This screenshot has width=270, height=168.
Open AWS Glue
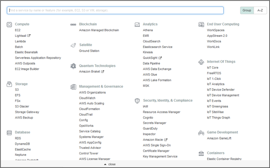pyautogui.click(x=150, y=75)
